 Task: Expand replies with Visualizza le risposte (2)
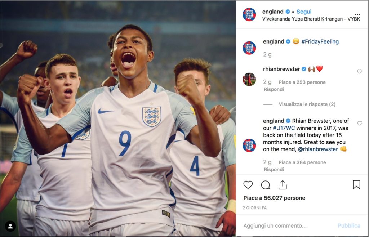[x=307, y=104]
